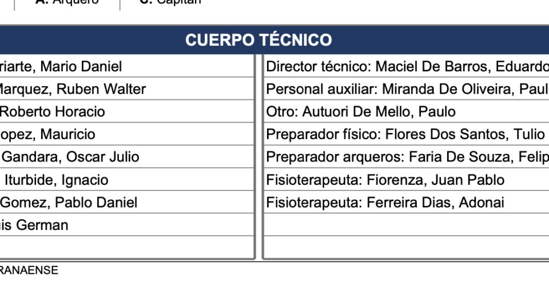549x308 pixels.
Task: Select Fisioterapeuta: Ferreira Dias, Adonai row
Action: point(407,202)
